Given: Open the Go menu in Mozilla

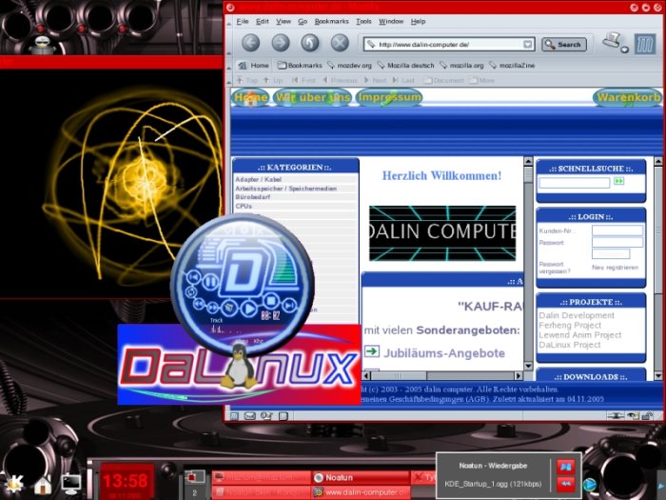Looking at the screenshot, I should pos(303,21).
